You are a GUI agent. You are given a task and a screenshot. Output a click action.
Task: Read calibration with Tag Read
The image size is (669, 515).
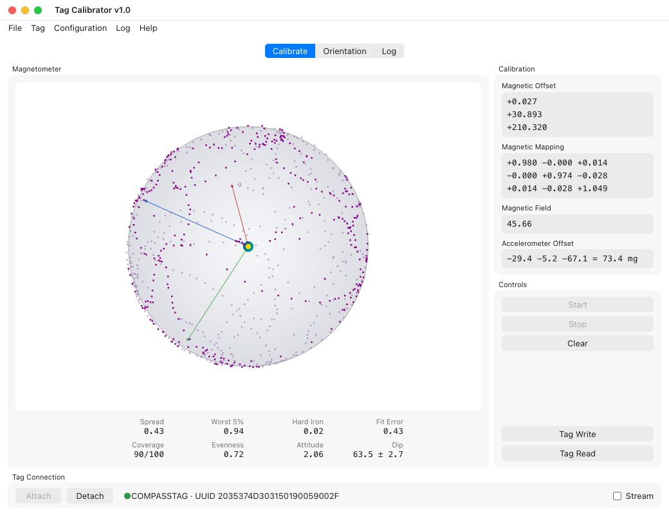(577, 453)
